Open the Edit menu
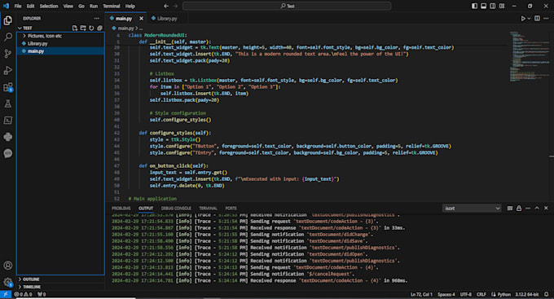This screenshot has width=554, height=299. pos(31,6)
